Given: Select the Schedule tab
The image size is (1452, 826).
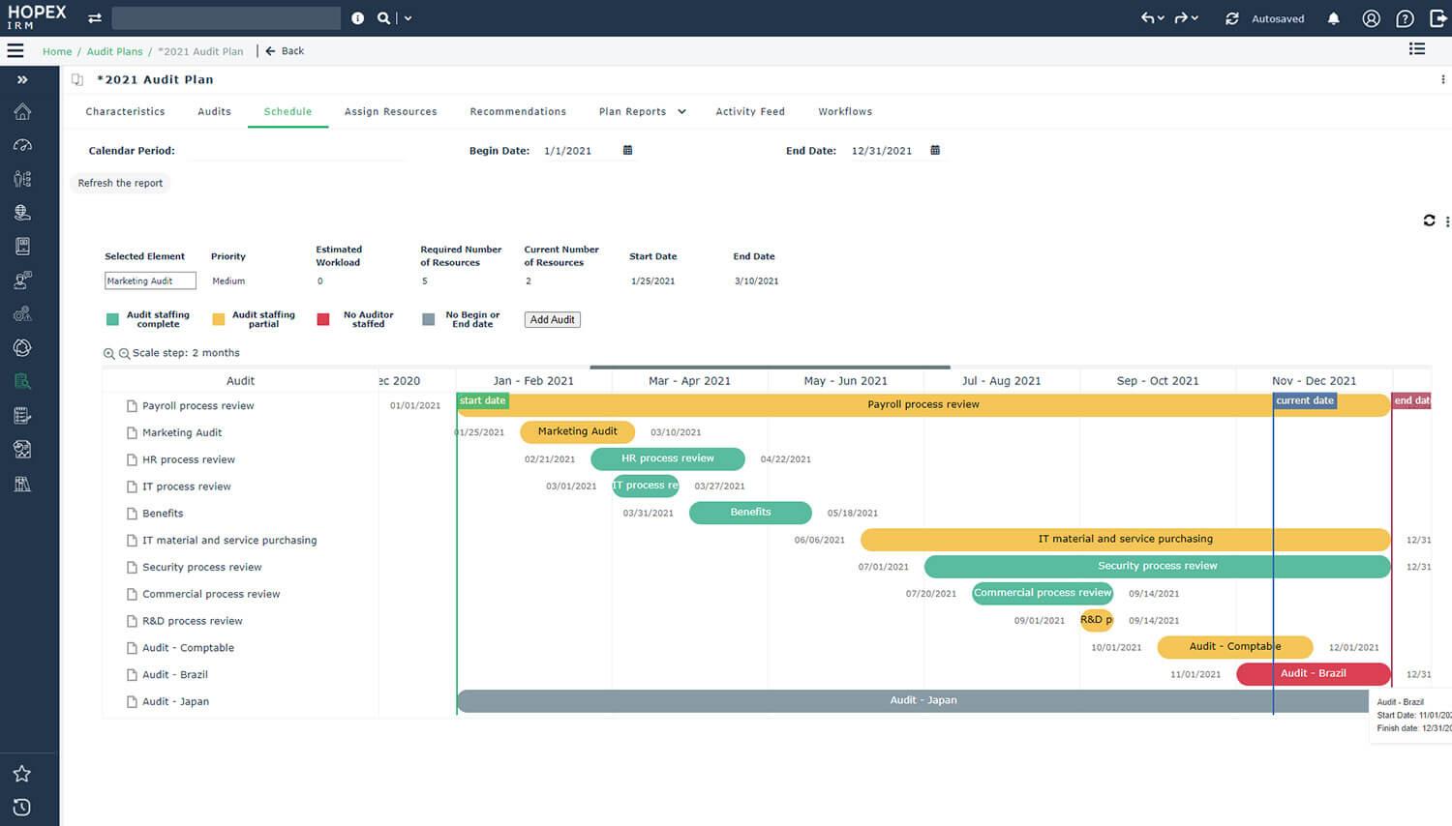Looking at the screenshot, I should click(x=287, y=111).
